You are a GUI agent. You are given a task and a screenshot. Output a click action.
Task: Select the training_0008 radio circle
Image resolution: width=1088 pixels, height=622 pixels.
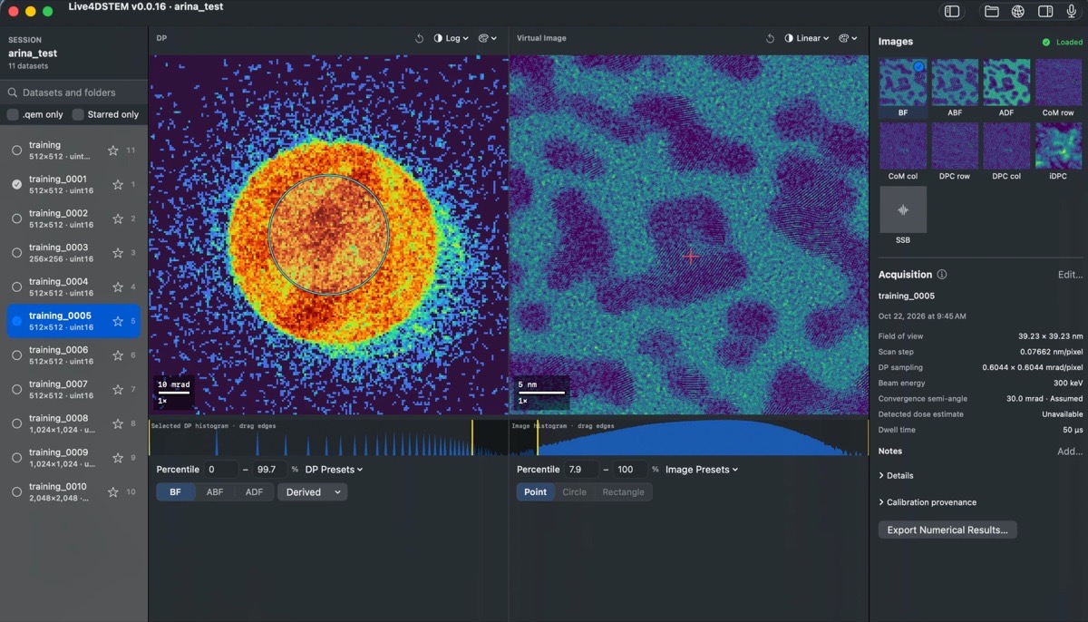[x=16, y=423]
